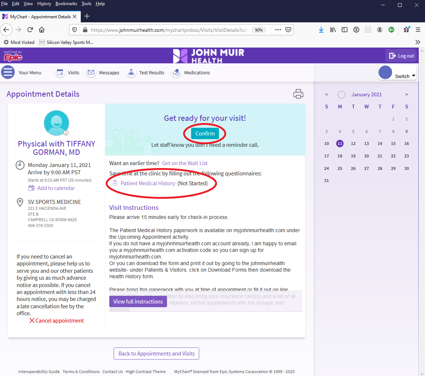Open Firefox account icon
425x376 pixels.
[380, 30]
